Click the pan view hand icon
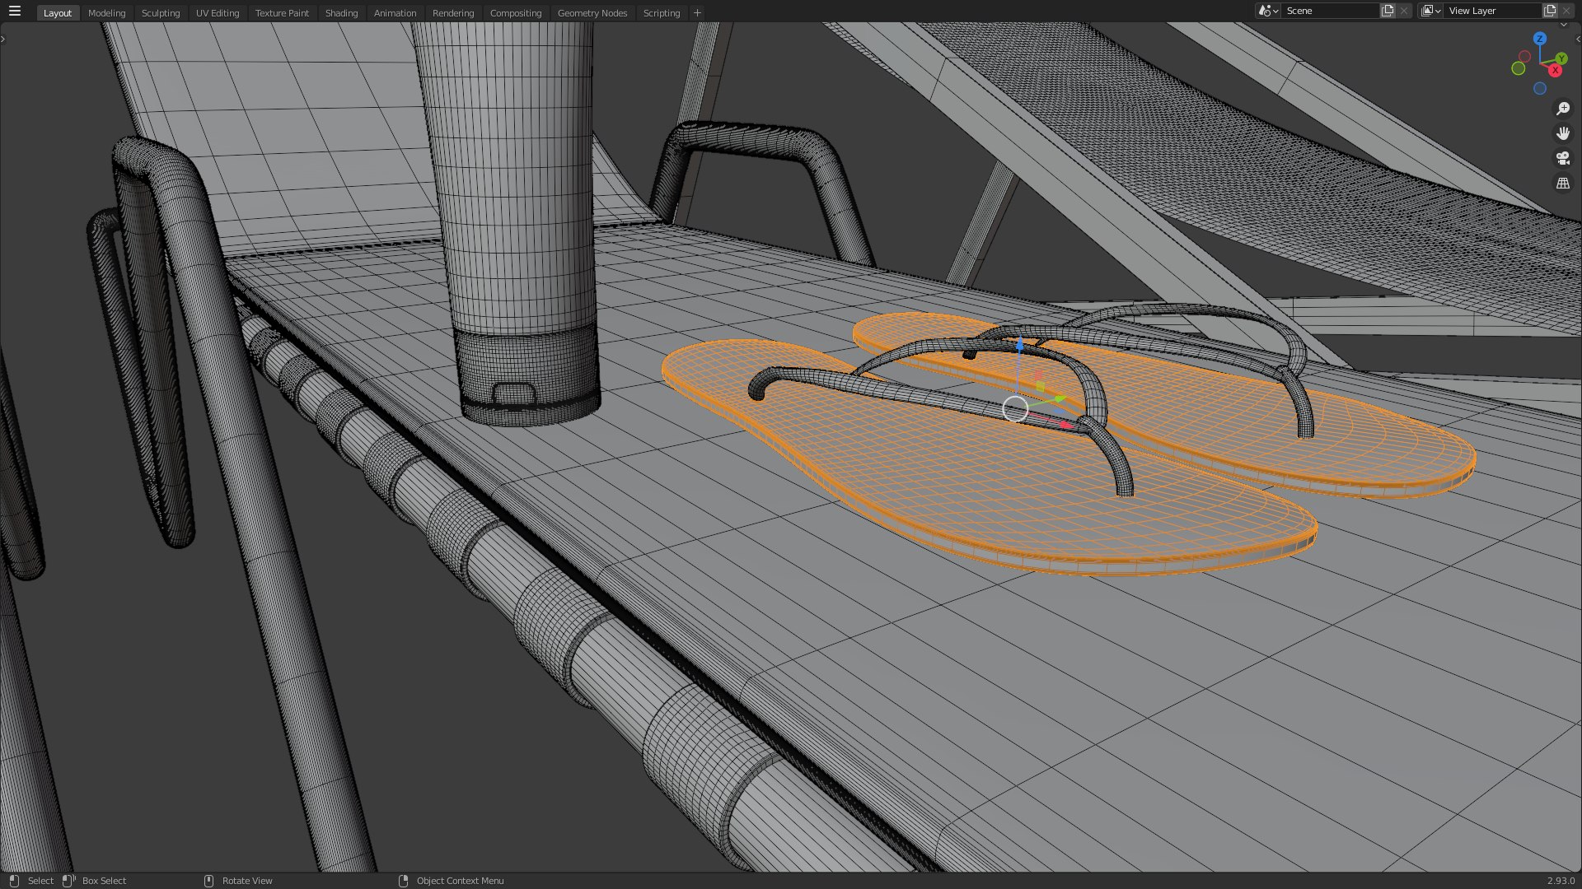 point(1563,133)
